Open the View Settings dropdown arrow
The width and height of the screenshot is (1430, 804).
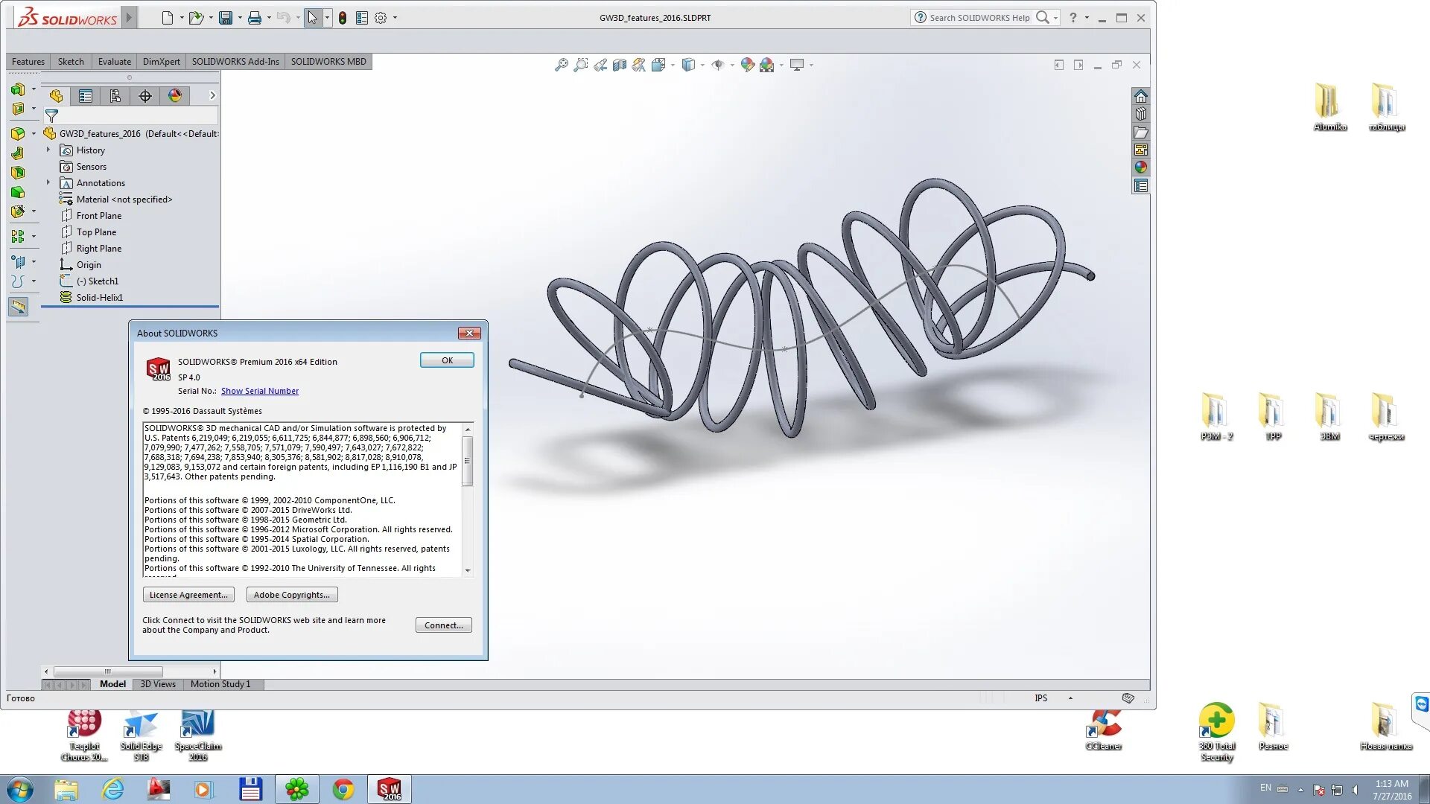coord(812,65)
